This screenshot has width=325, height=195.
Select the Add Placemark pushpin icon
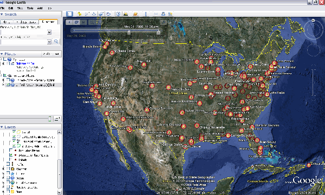79,14
